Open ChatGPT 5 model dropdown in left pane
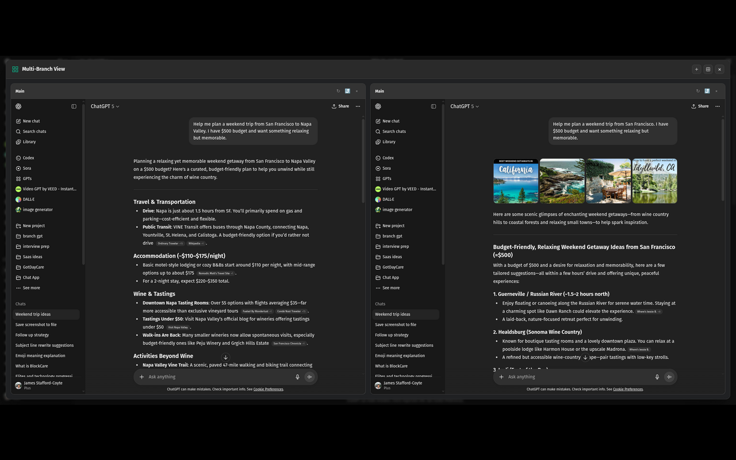The width and height of the screenshot is (736, 460). (105, 106)
